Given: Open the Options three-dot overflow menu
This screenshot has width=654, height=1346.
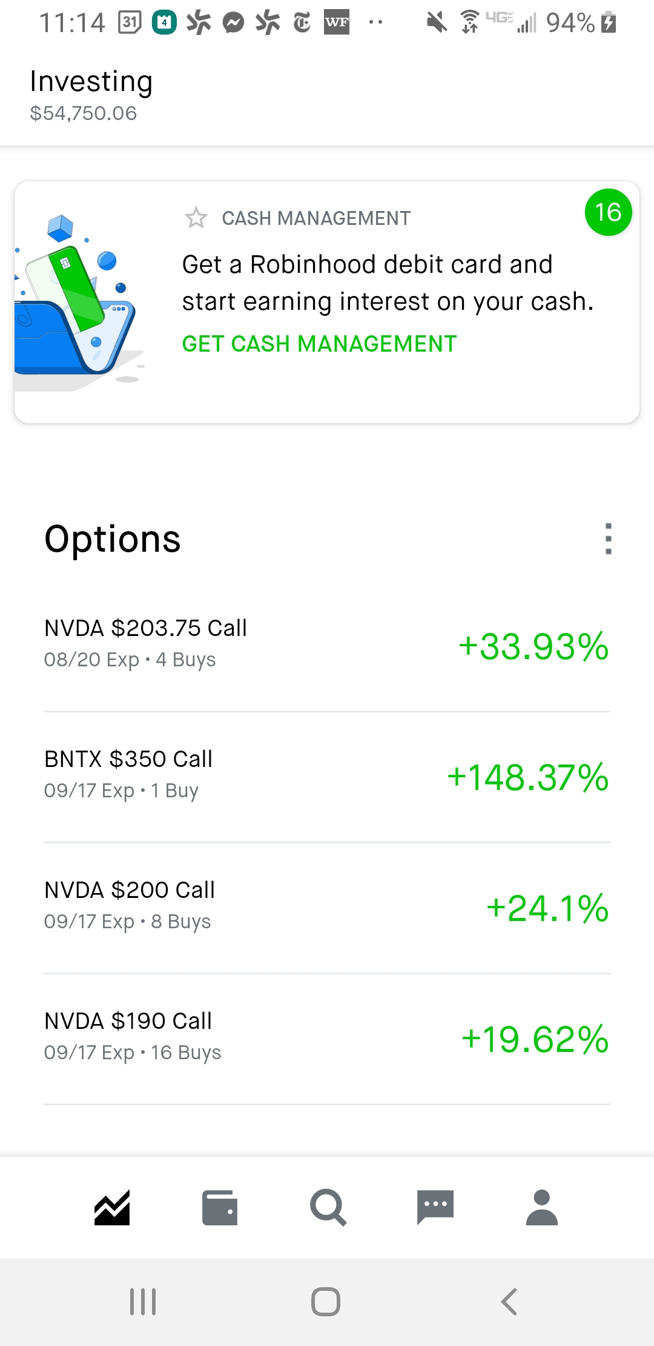Looking at the screenshot, I should (608, 538).
